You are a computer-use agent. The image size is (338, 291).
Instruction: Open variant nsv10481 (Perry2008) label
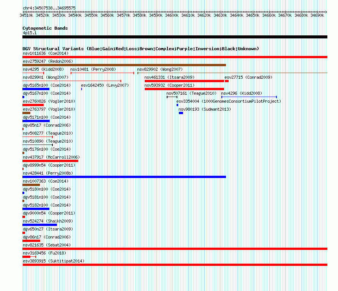point(93,69)
